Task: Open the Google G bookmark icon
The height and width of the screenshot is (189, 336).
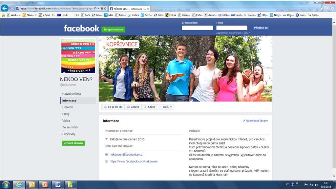Action: coord(53,15)
